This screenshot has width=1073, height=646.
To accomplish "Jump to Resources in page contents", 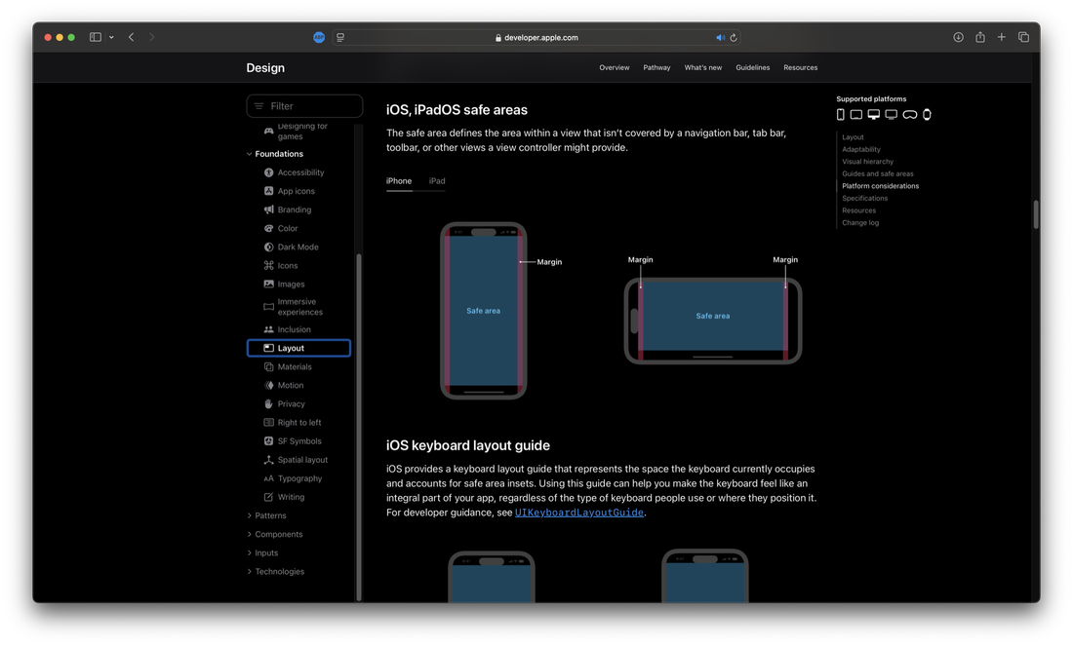I will [858, 210].
